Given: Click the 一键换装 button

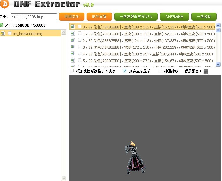Looking at the screenshot, I should click(204, 17).
